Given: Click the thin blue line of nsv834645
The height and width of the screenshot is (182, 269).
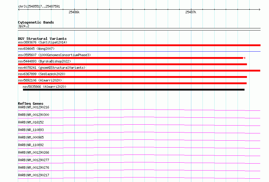Looking at the screenshot, I should click(x=139, y=51).
